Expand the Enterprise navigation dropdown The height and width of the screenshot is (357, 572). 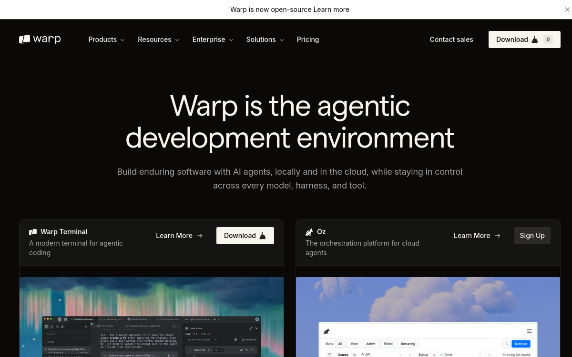[x=213, y=40]
